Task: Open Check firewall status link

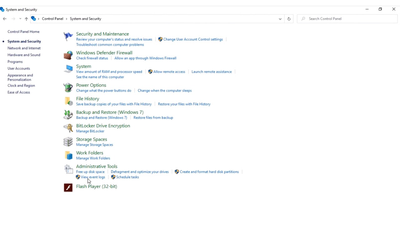Action: [92, 58]
